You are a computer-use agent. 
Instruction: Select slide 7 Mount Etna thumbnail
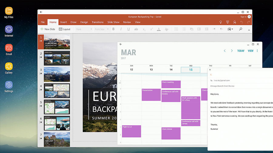point(57,139)
